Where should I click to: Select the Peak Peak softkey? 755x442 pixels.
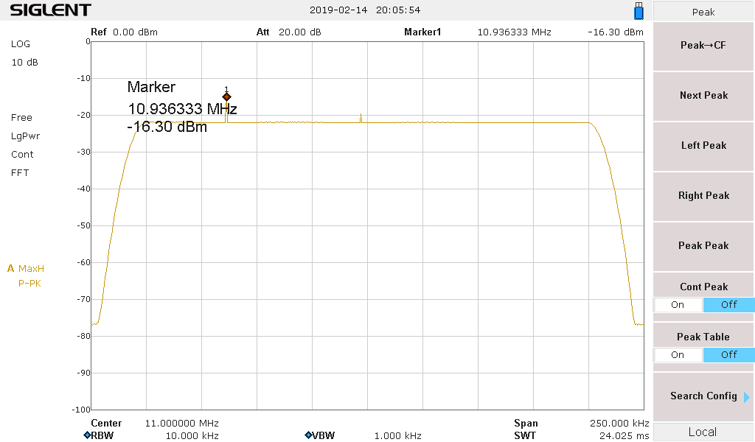[x=703, y=245]
